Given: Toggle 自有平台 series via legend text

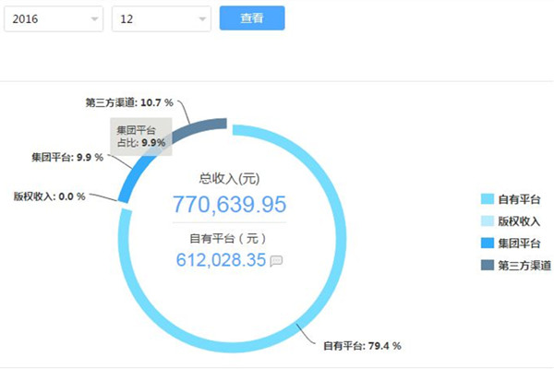Looking at the screenshot, I should pyautogui.click(x=518, y=199).
